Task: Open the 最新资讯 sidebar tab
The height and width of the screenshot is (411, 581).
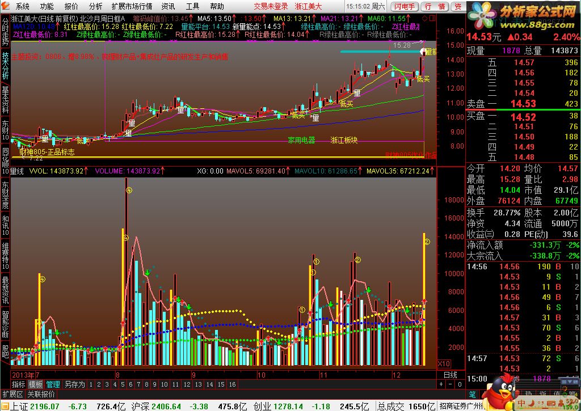Action: 5,290
